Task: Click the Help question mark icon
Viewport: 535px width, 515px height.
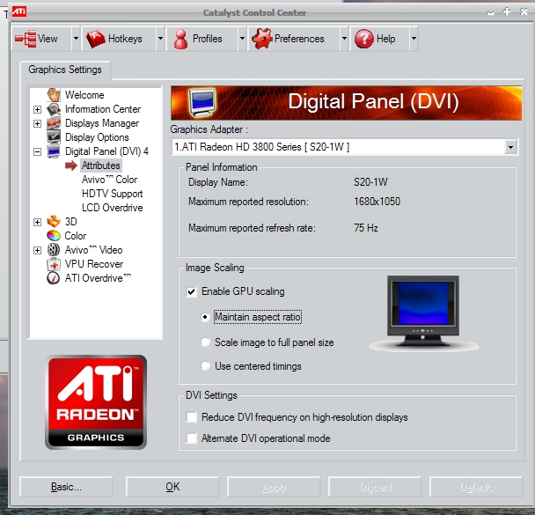Action: point(364,39)
